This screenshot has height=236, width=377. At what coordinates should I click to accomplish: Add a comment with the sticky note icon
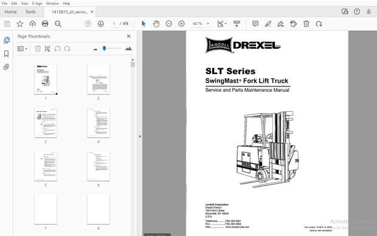[x=255, y=24]
